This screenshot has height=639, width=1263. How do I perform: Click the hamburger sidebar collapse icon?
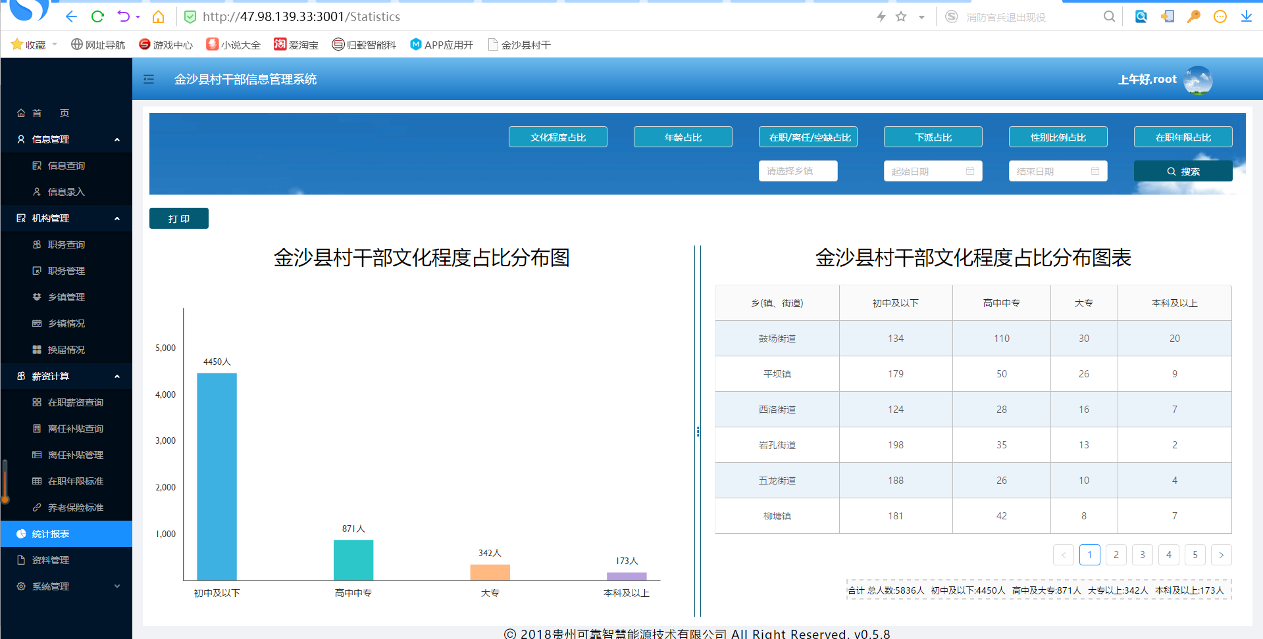point(149,80)
